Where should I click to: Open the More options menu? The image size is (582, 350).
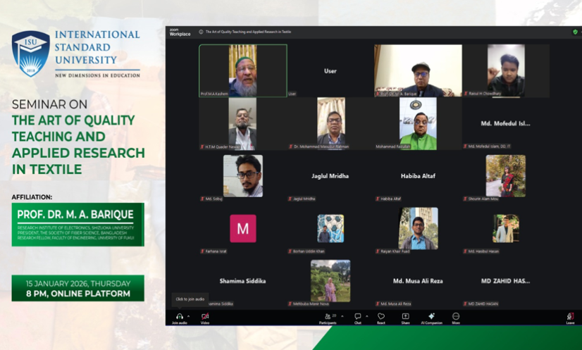coord(456,317)
